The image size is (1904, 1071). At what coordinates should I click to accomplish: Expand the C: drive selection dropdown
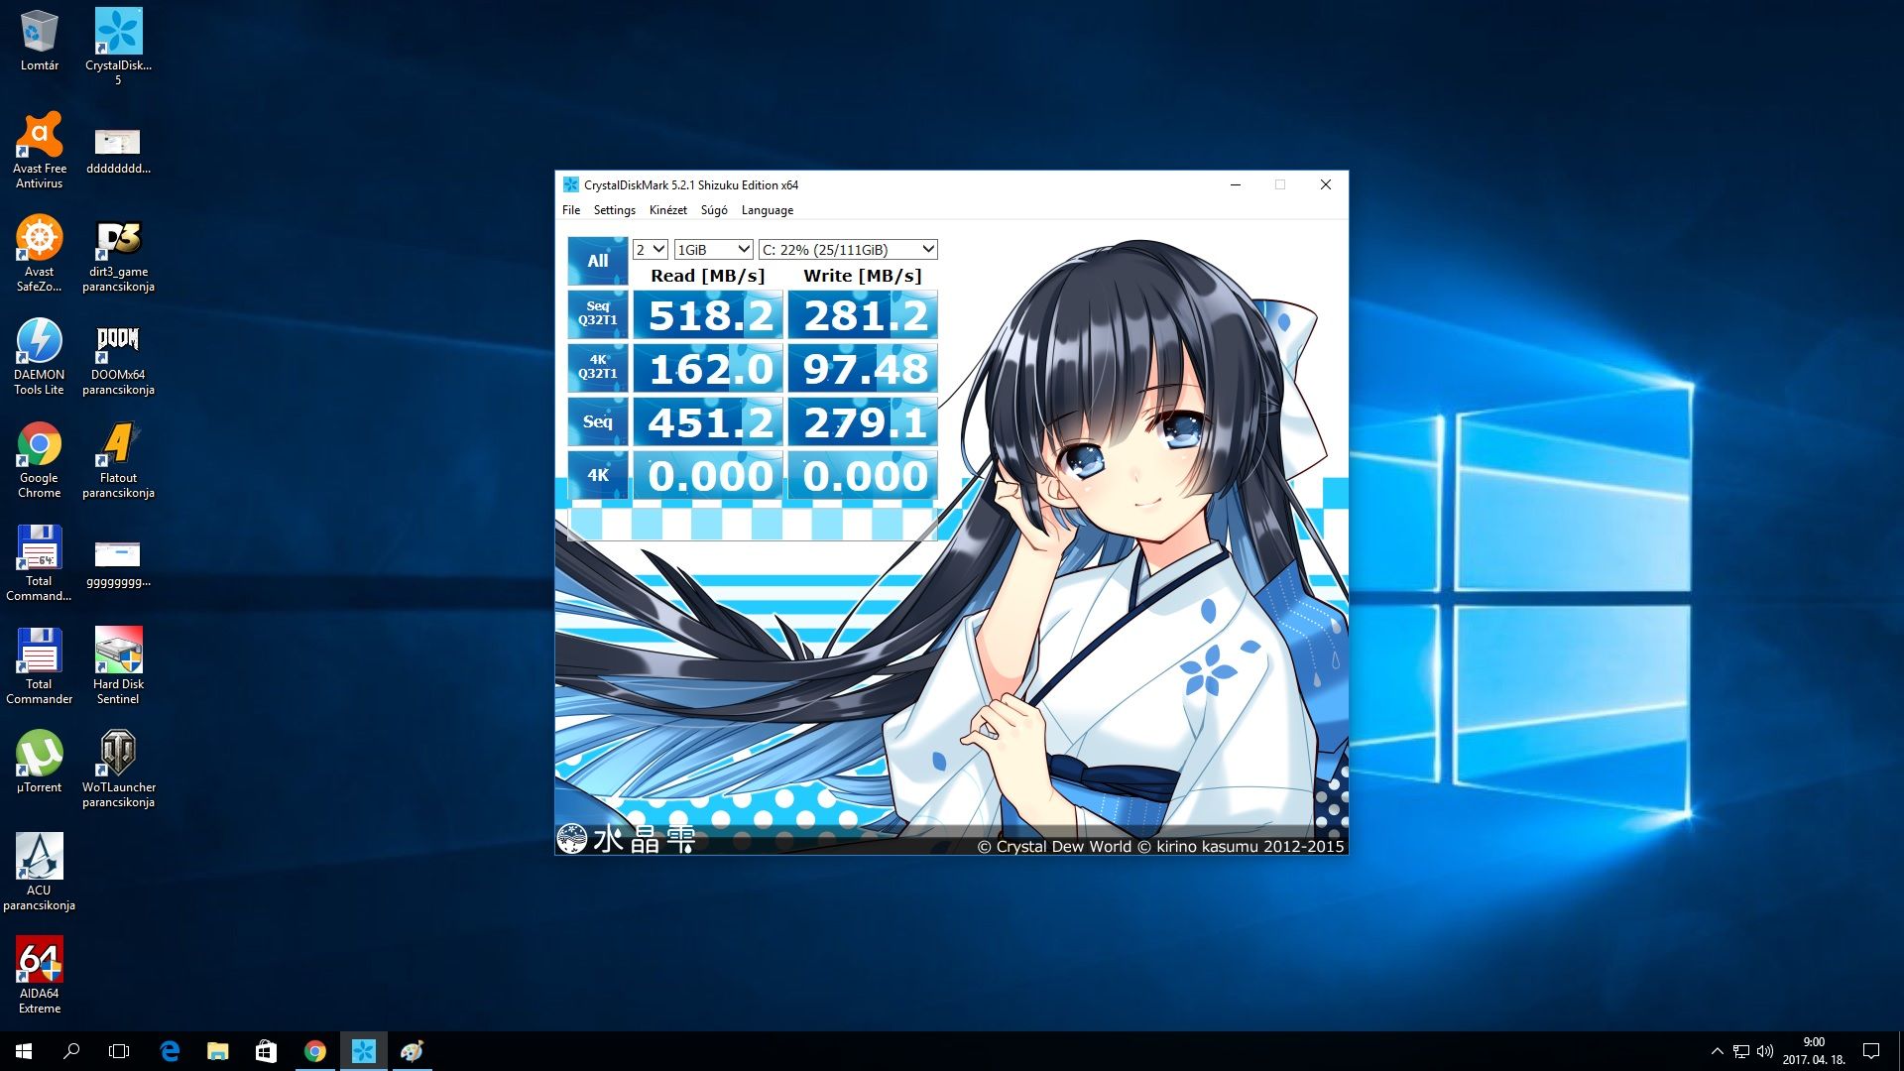[x=848, y=250]
